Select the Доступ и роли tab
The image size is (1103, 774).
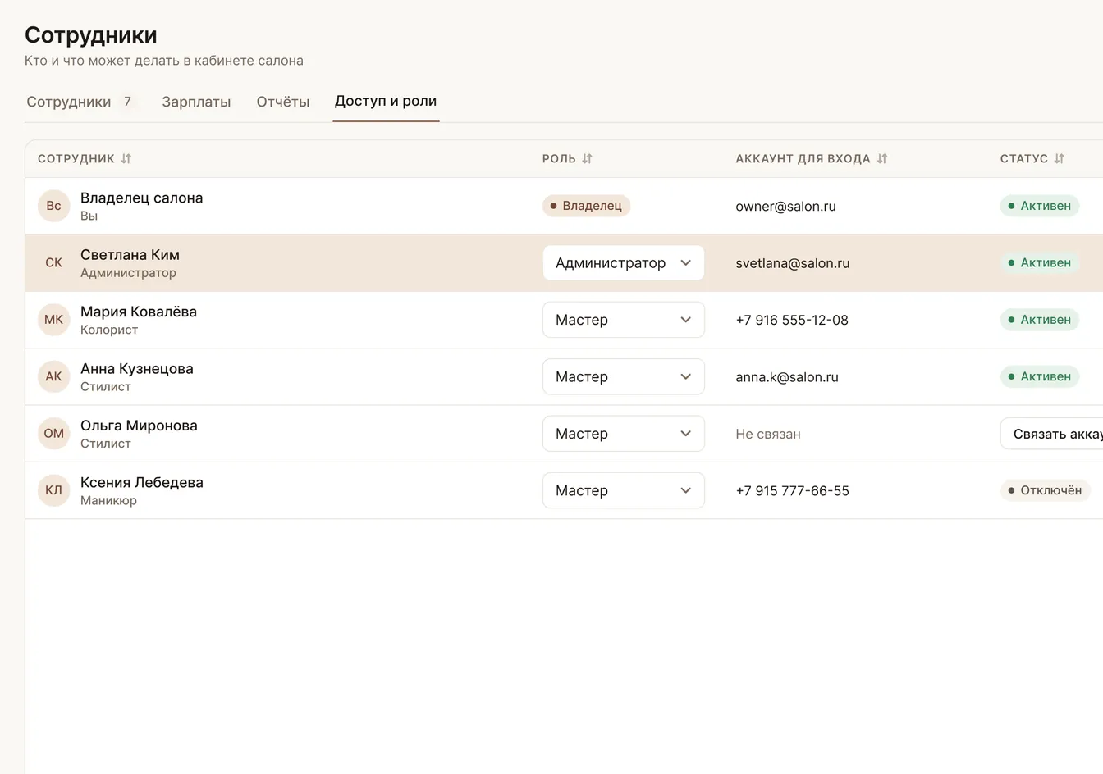(386, 102)
